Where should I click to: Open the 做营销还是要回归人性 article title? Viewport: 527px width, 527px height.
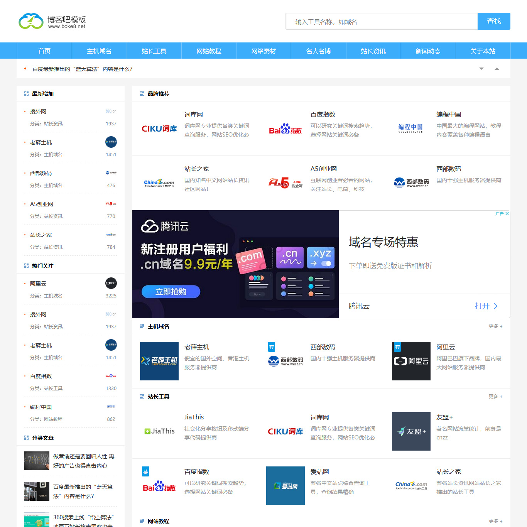pyautogui.click(x=84, y=461)
